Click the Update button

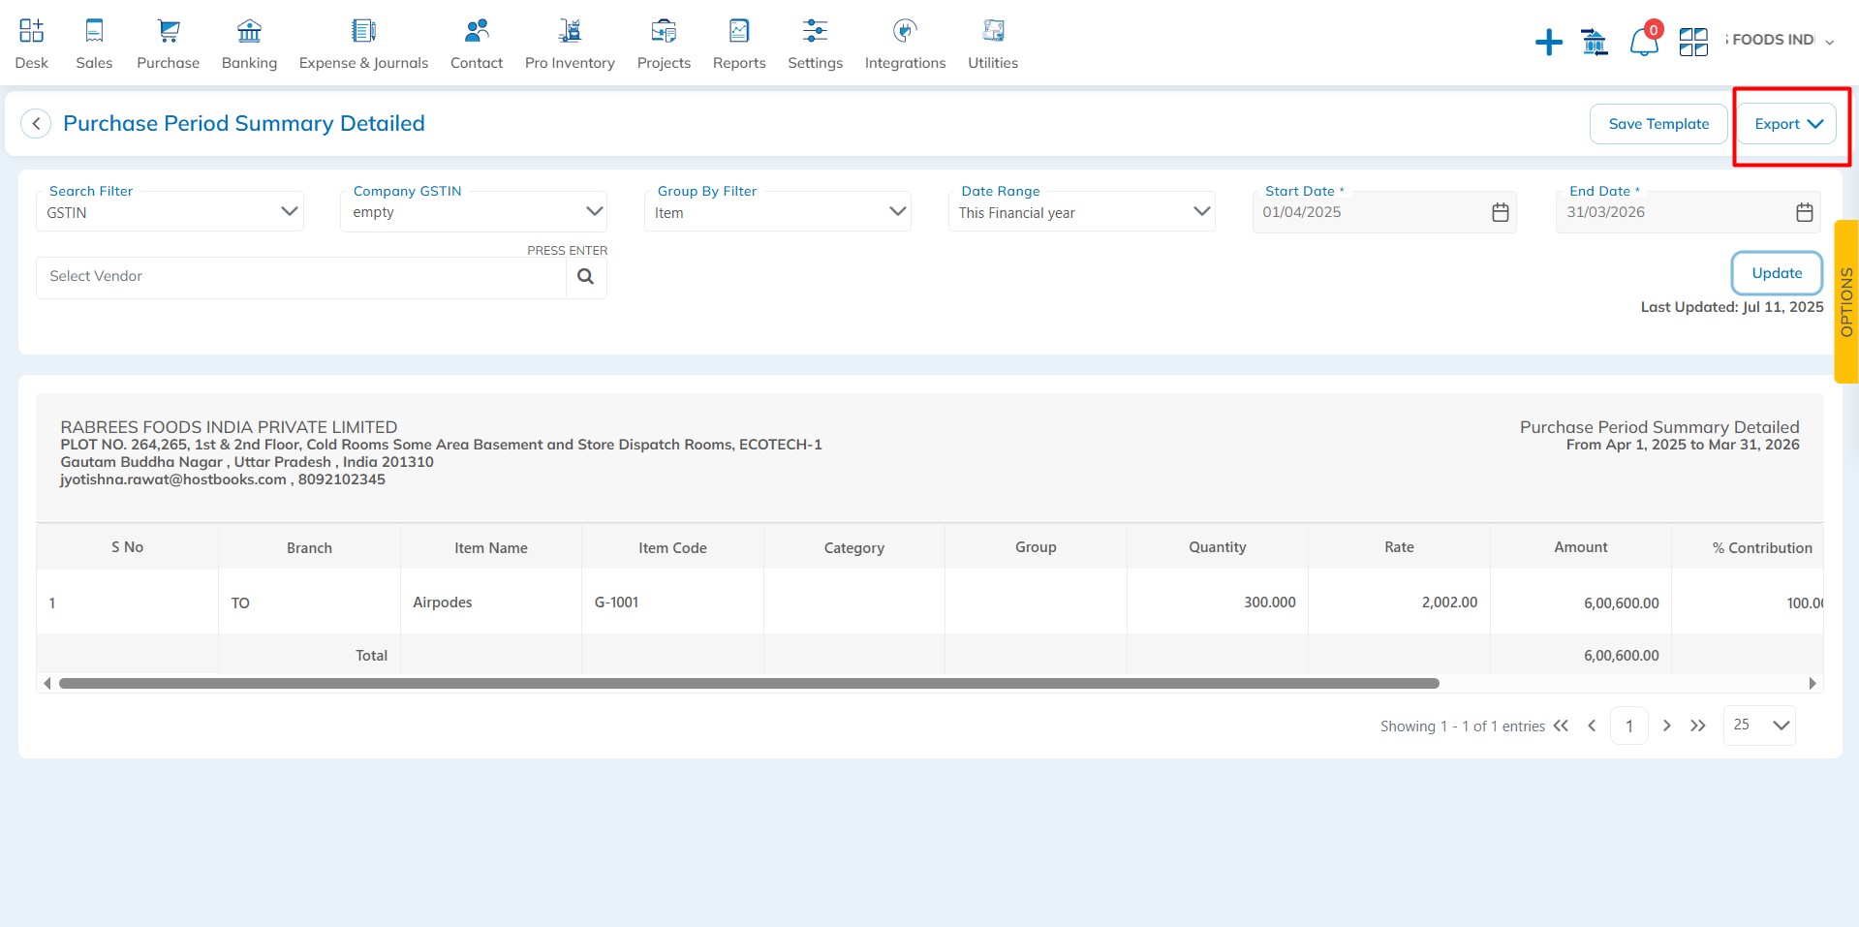1777,273
